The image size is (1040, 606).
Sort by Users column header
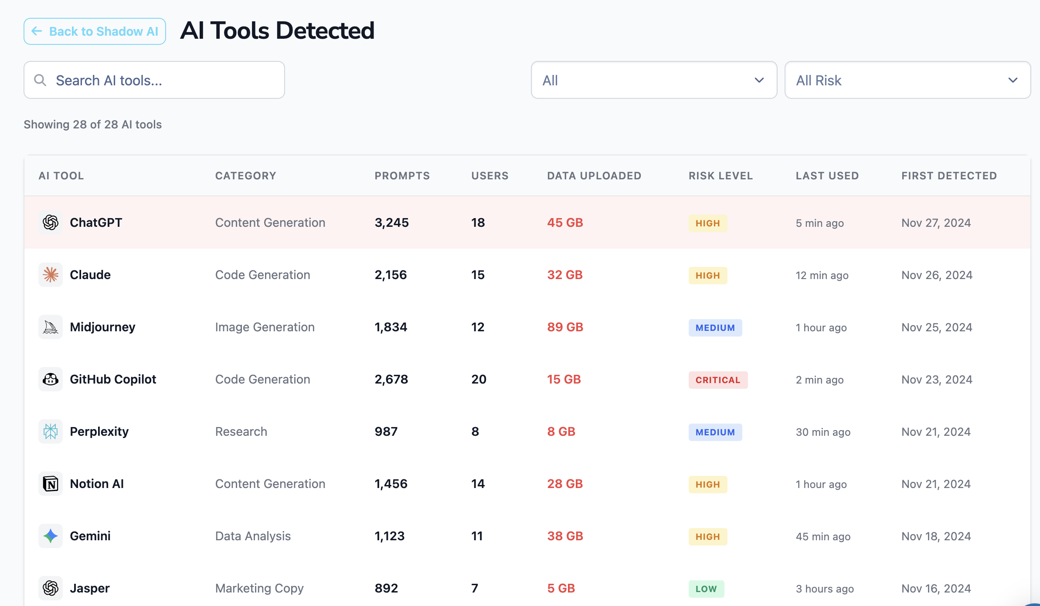pyautogui.click(x=490, y=176)
